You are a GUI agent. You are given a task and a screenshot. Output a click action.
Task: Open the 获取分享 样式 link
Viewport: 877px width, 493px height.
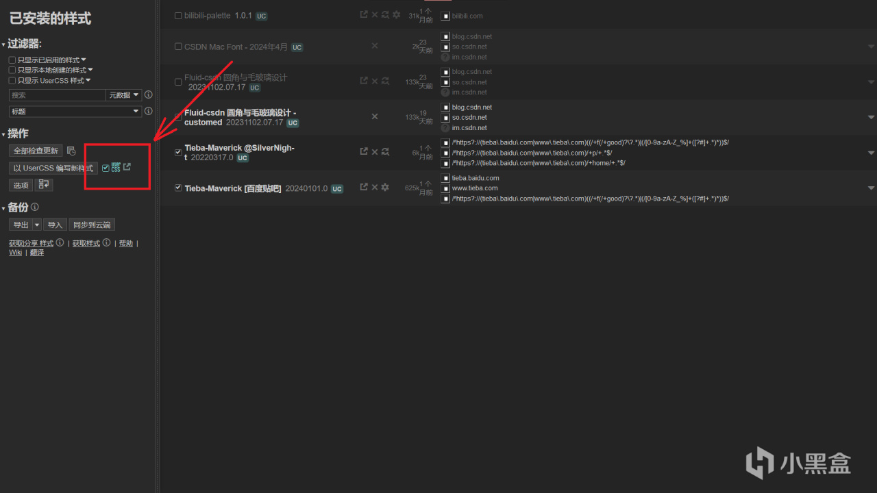31,243
